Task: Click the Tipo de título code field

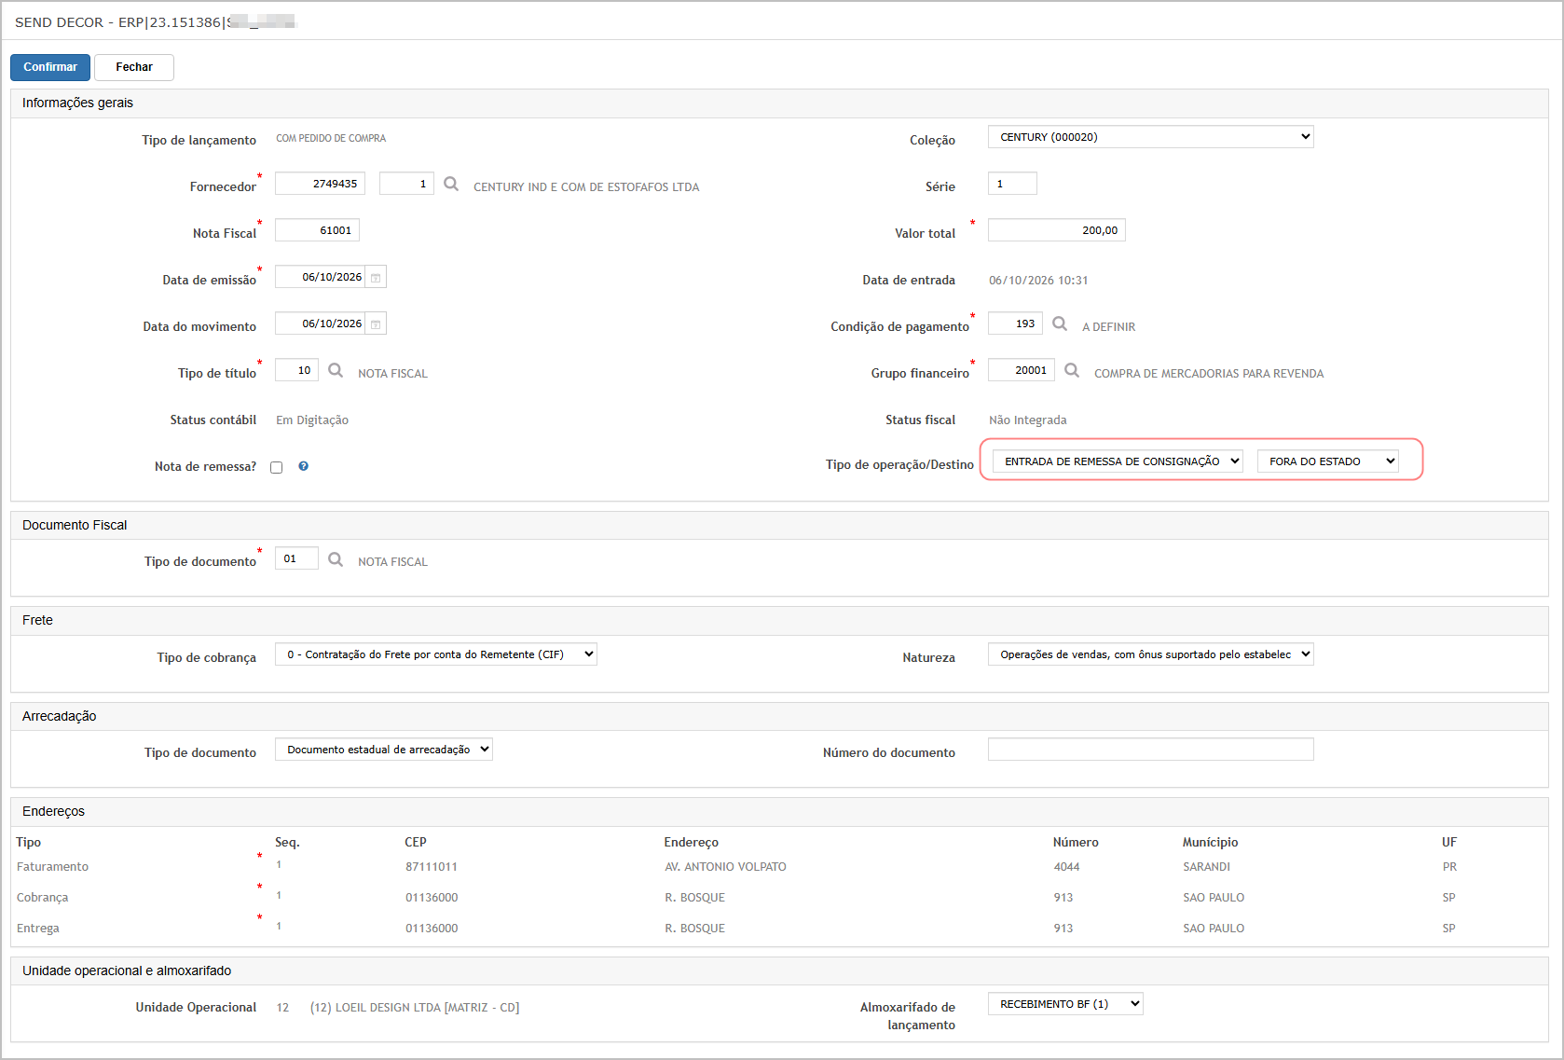Action: click(296, 370)
